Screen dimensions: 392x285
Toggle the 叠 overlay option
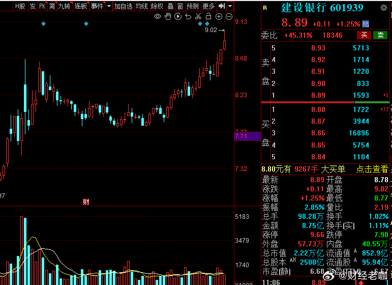(x=170, y=6)
